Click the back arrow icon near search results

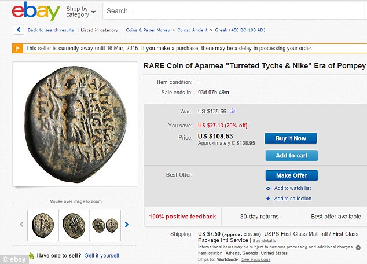19,30
